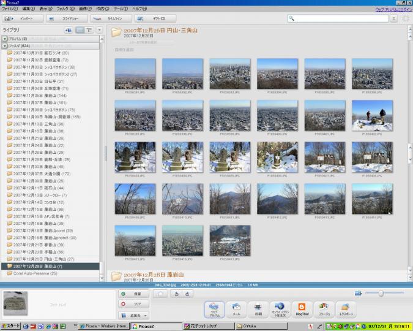
Task: Click the Print (印刷) button
Action: [258, 309]
